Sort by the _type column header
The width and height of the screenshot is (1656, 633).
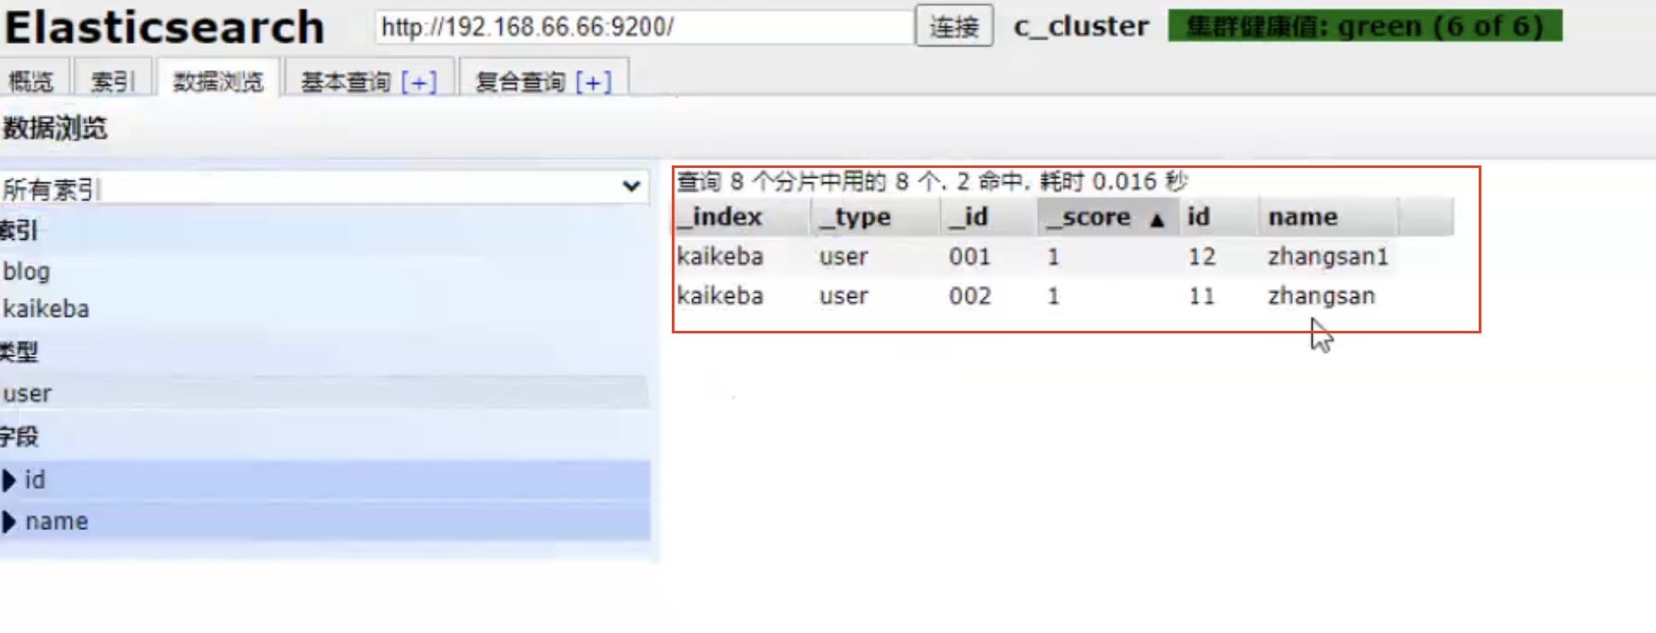pos(876,217)
